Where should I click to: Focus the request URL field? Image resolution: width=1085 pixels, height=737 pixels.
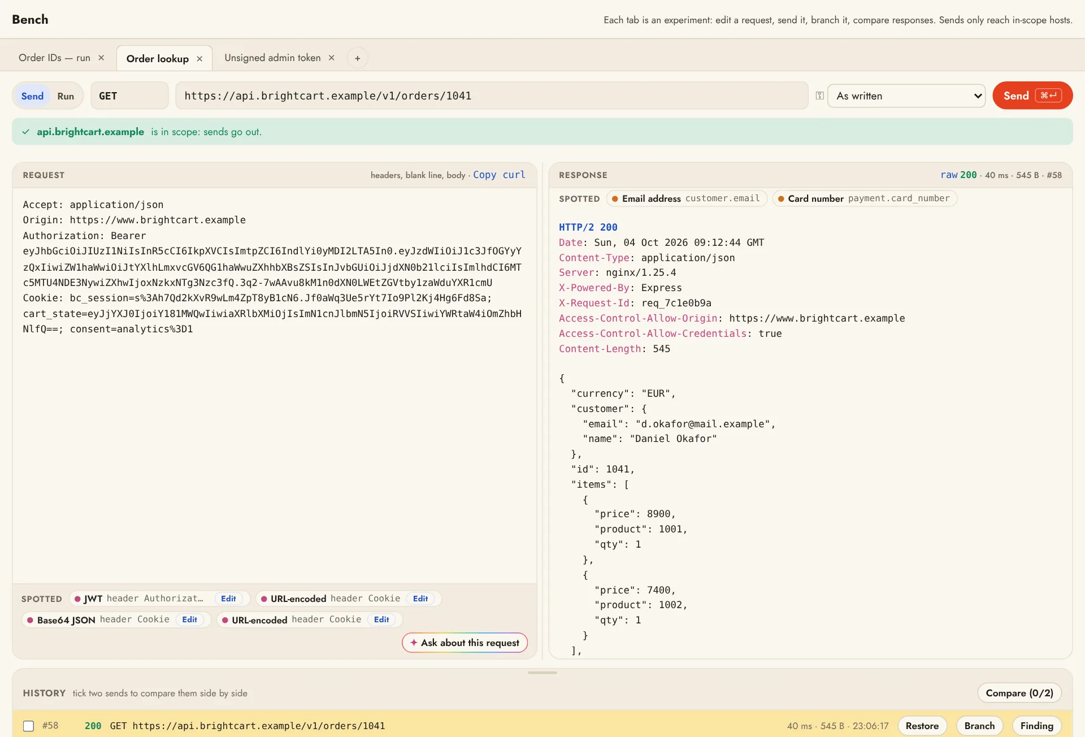point(492,96)
